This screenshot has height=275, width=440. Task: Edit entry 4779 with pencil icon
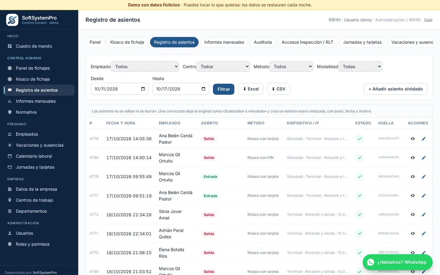coord(424,177)
